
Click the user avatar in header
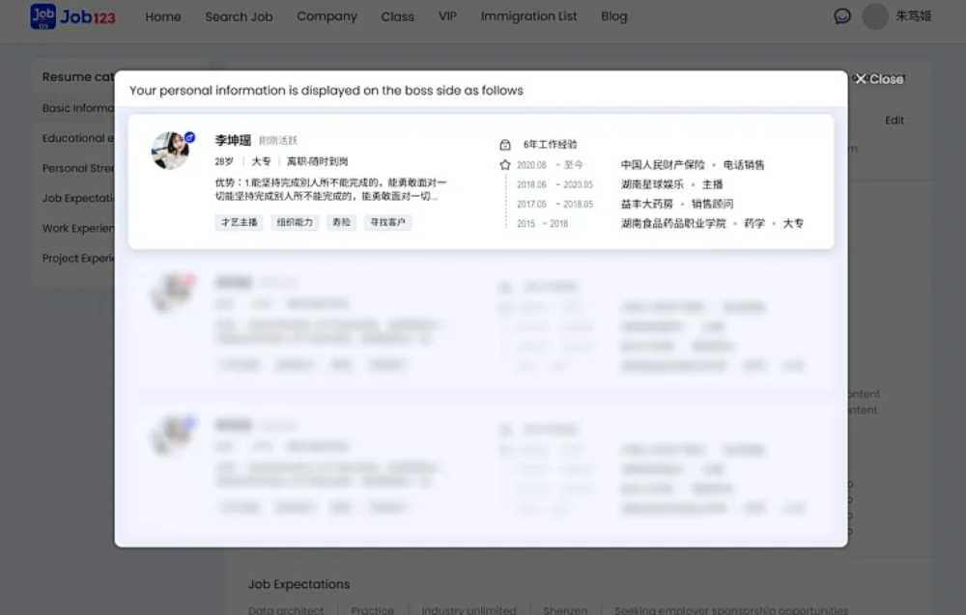click(x=875, y=16)
